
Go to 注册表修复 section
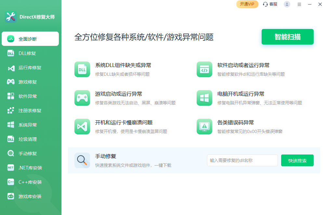30,111
